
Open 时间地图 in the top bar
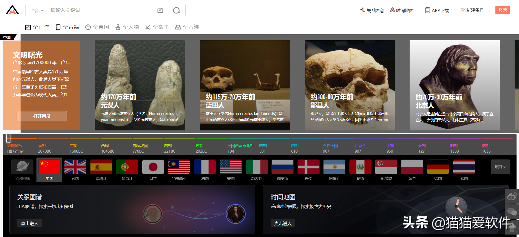click(x=402, y=10)
